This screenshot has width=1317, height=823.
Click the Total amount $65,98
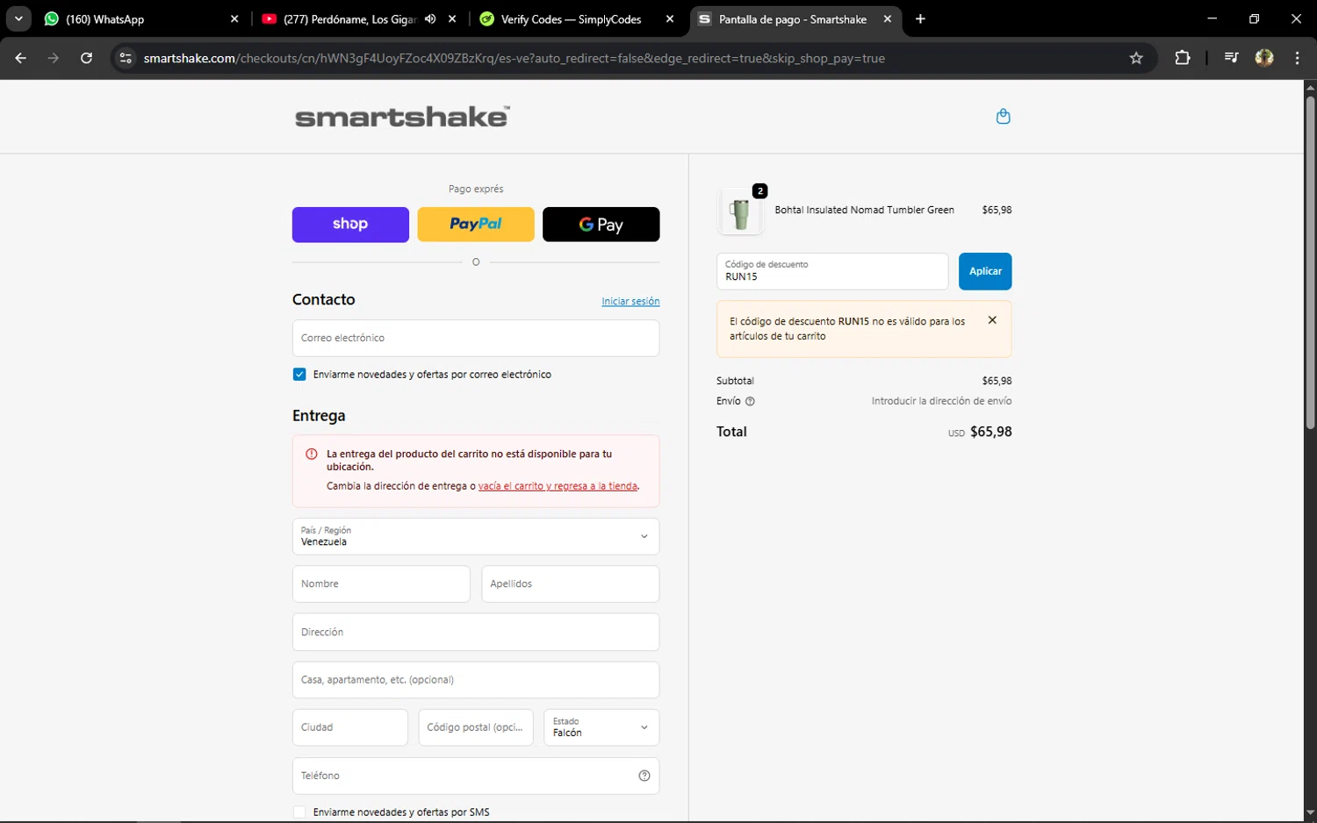pos(990,432)
